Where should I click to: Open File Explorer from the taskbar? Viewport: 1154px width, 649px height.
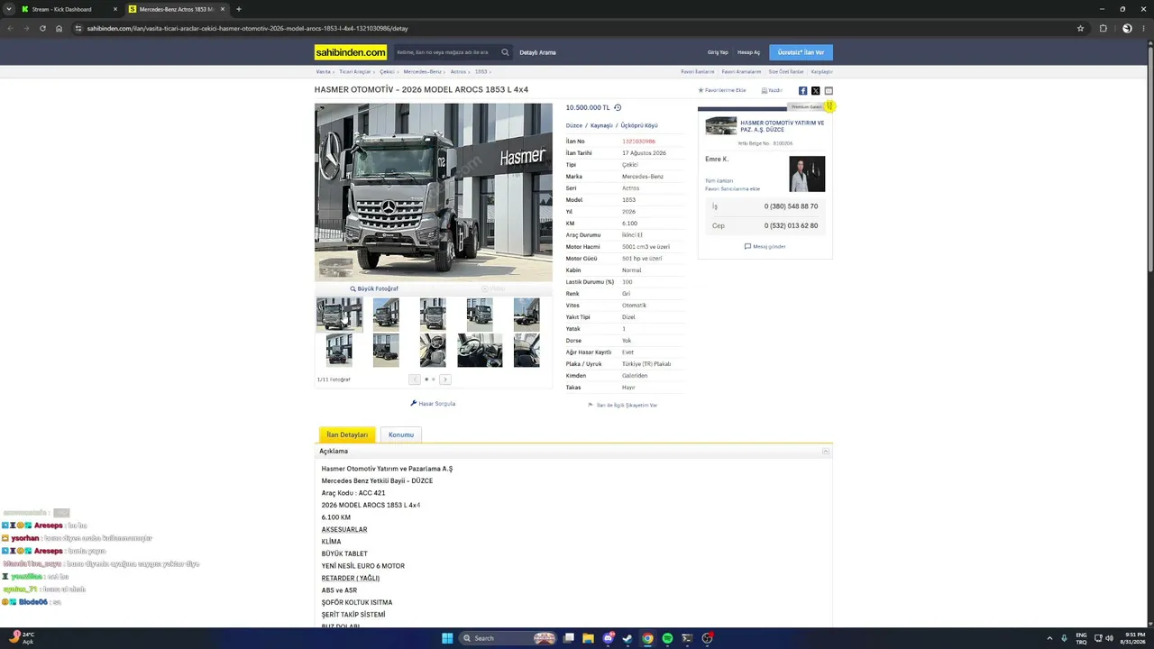588,638
